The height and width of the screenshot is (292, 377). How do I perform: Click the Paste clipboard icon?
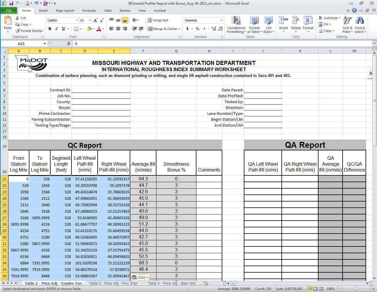[x=8, y=21]
